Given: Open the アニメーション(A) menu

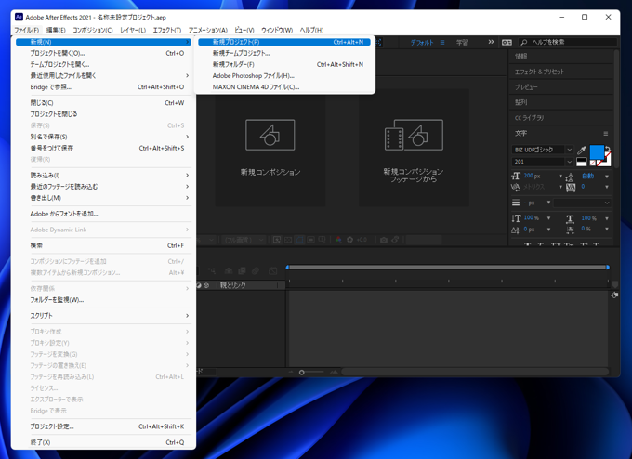Looking at the screenshot, I should pos(207,31).
